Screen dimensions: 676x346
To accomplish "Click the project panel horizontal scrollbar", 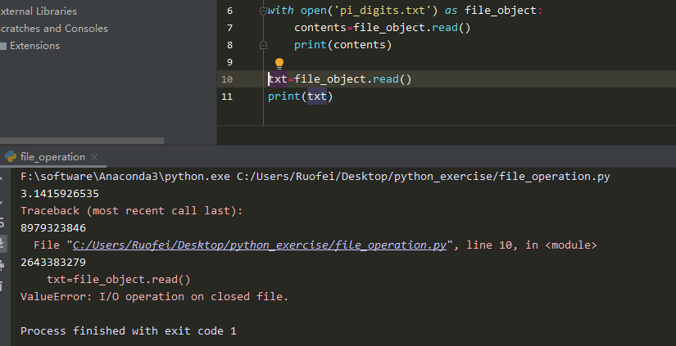I will [x=81, y=141].
